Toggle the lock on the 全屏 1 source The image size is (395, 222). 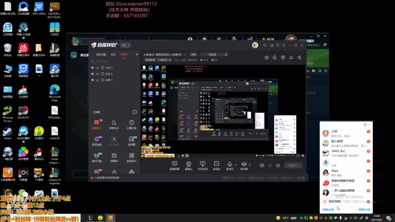point(97,80)
